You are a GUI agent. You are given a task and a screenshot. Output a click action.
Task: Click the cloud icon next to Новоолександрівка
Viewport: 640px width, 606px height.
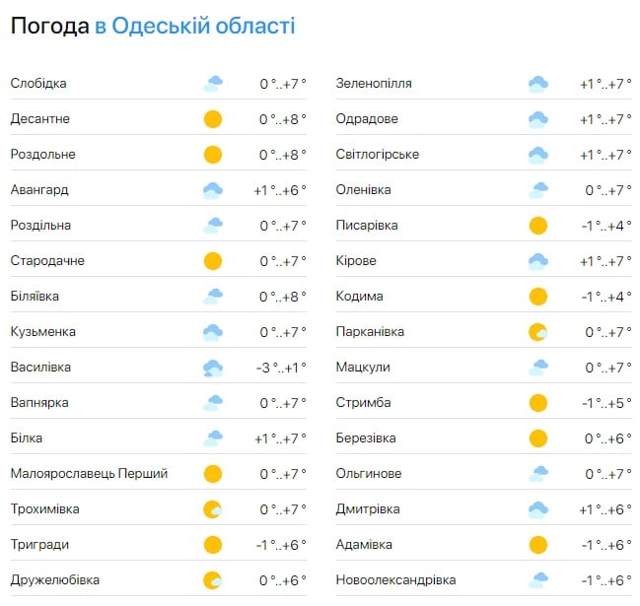537,580
